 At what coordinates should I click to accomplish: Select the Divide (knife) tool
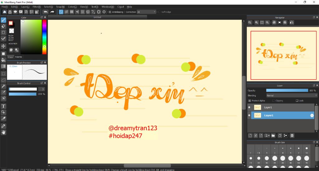point(3,118)
